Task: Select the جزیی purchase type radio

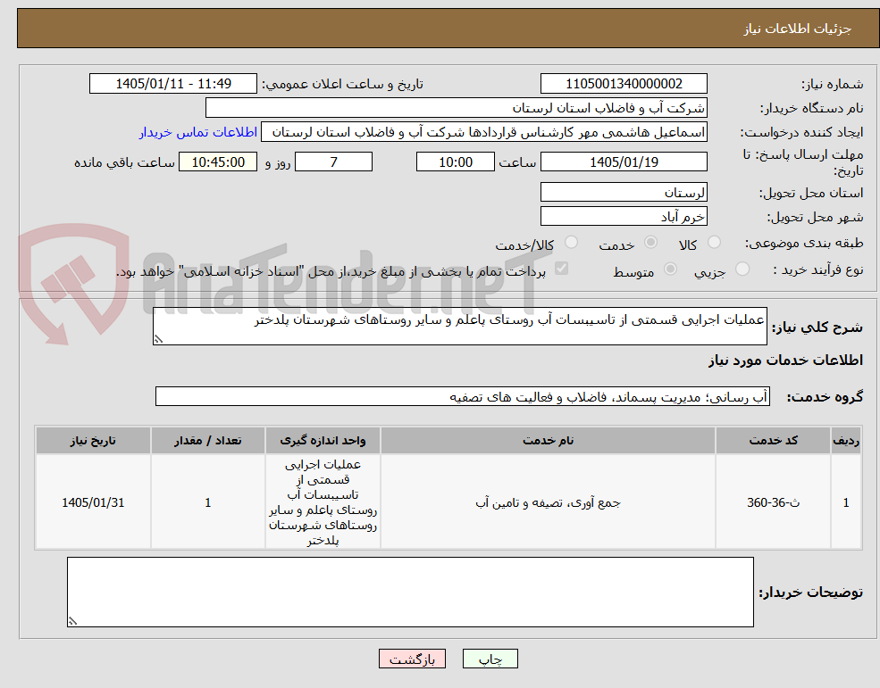Action: 742,269
